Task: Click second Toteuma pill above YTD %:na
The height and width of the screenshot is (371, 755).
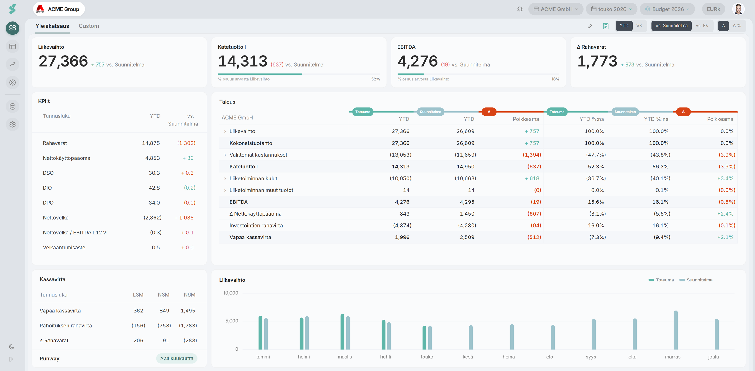Action: click(557, 112)
